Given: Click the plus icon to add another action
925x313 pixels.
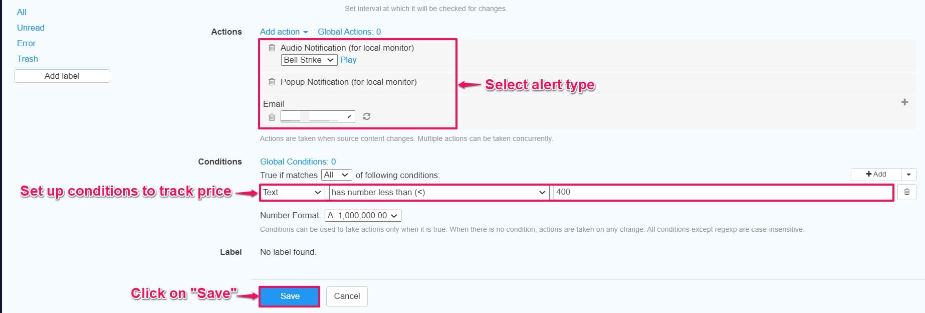Looking at the screenshot, I should pyautogui.click(x=905, y=102).
